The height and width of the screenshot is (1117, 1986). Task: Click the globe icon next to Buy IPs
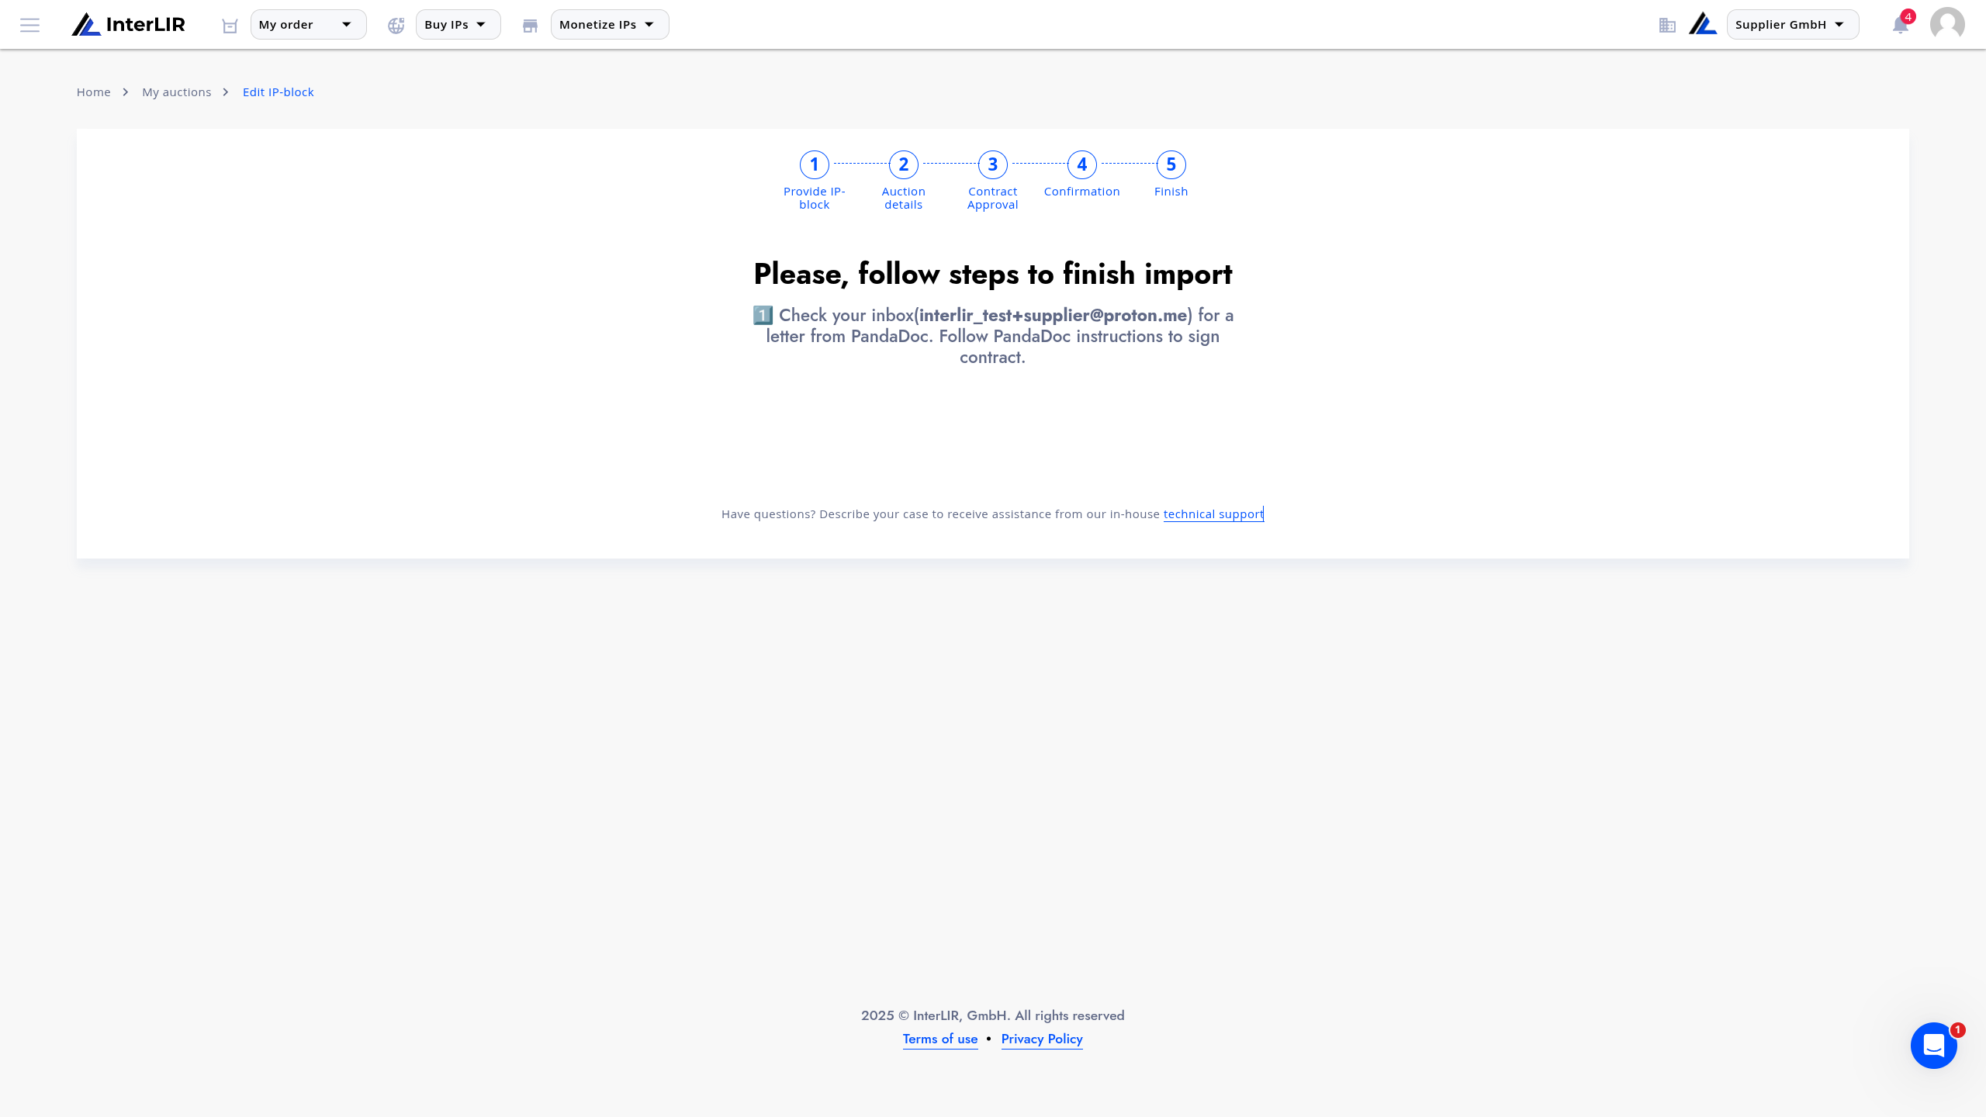(x=396, y=26)
